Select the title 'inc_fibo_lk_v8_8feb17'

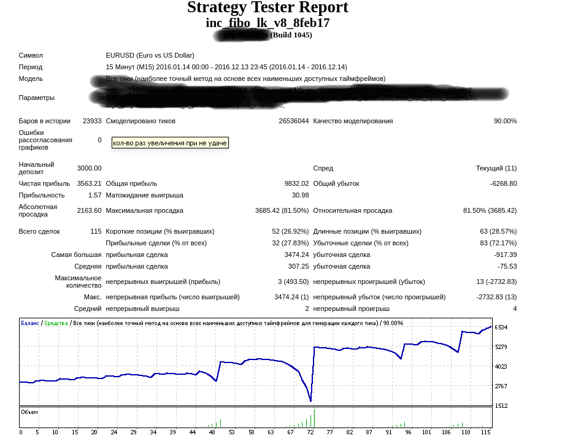[x=268, y=23]
